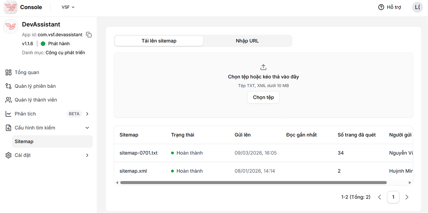Open the user avatar L( menu
Screen dimensions: 428x213
417,7
